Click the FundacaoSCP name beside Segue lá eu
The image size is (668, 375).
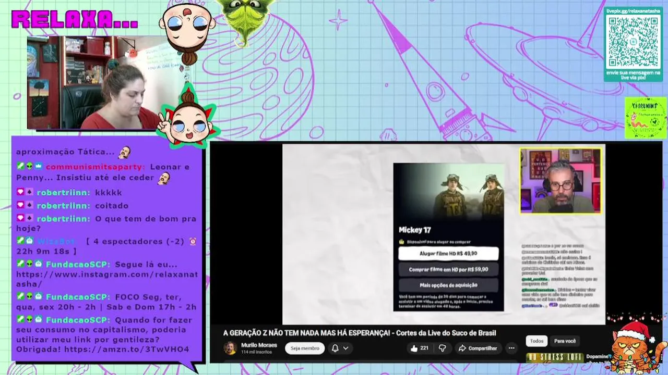click(x=78, y=265)
